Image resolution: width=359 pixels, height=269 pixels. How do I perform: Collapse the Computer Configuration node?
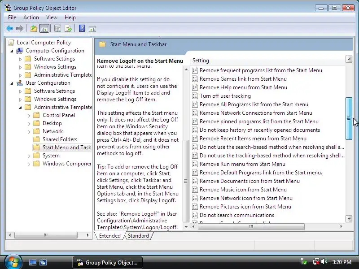click(x=12, y=51)
